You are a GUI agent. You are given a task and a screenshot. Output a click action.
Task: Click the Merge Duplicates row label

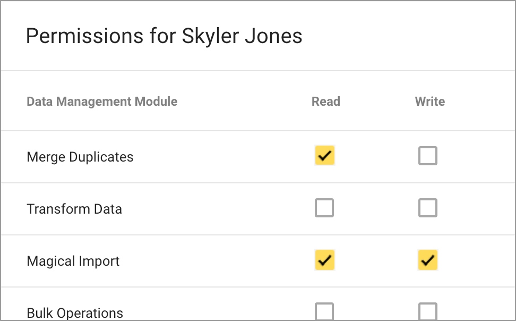click(80, 157)
